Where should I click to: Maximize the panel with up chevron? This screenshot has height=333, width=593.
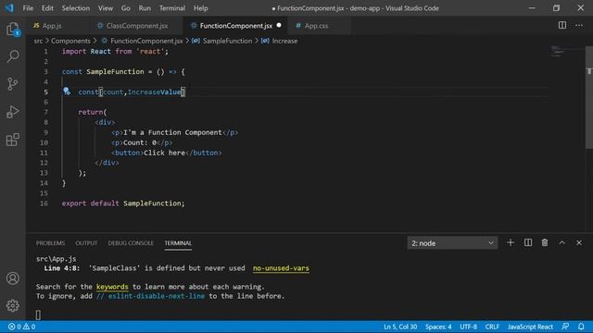562,242
